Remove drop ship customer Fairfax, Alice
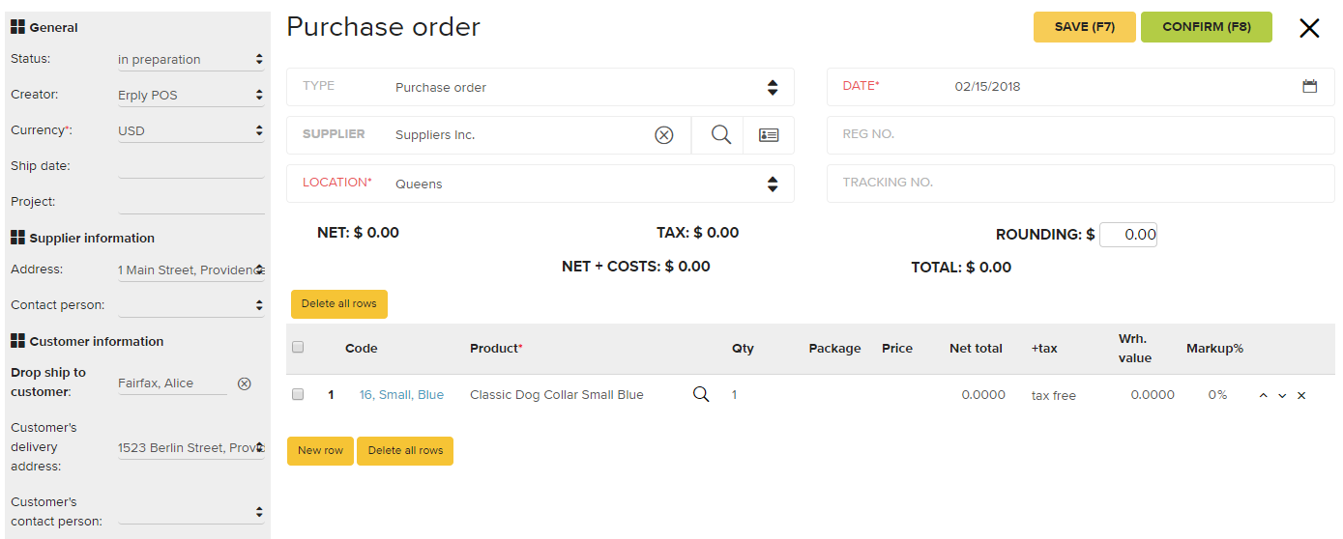 [x=245, y=383]
